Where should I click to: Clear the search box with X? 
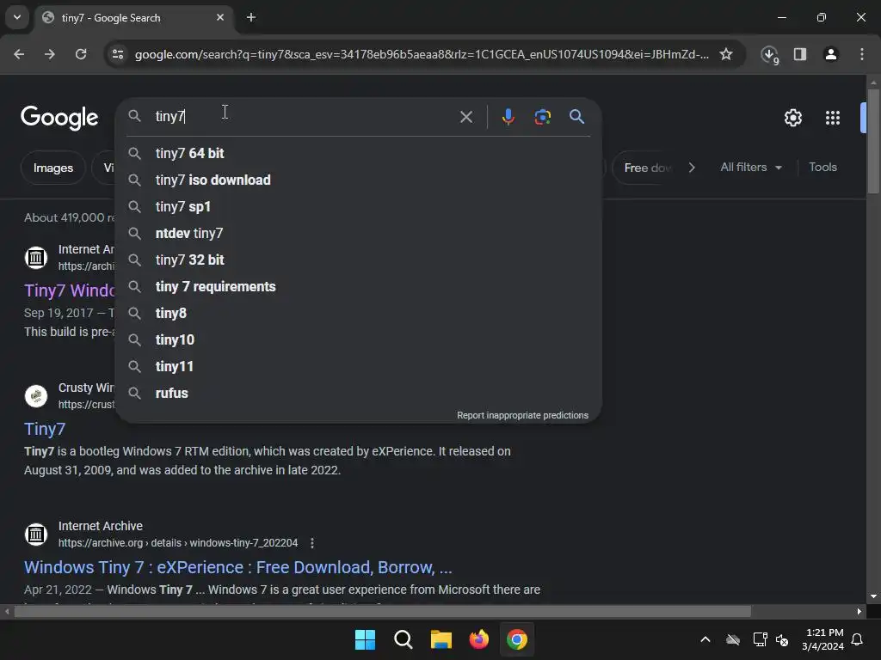click(465, 117)
